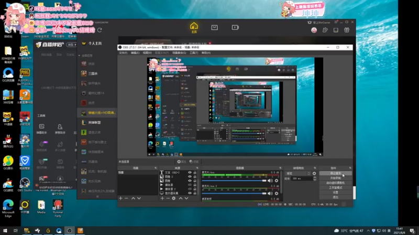419x235 pixels.
Task: Open PUBG Battlegrounds desktop icon
Action: pos(25,77)
